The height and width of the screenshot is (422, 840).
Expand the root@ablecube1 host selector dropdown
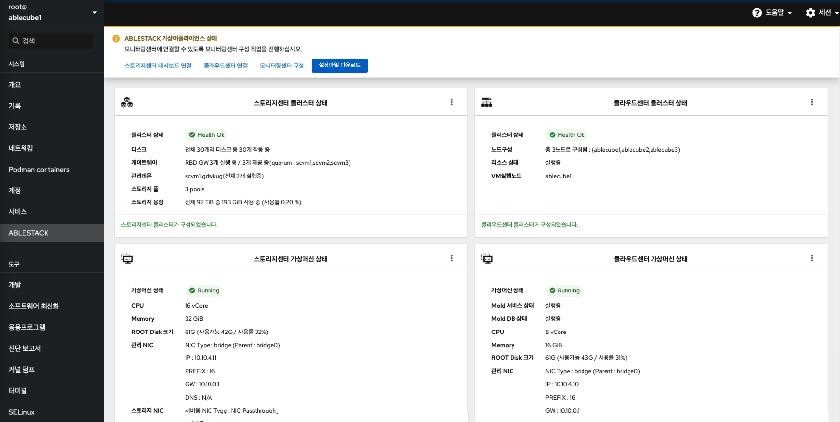point(95,13)
